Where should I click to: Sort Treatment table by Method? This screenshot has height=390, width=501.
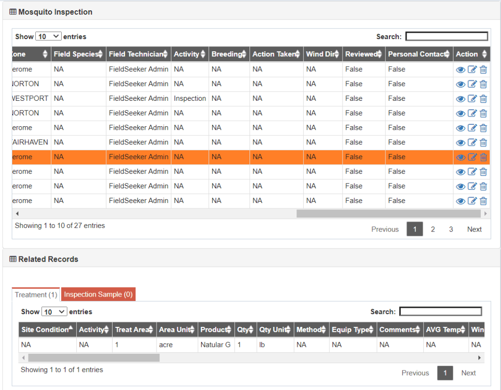(x=311, y=330)
